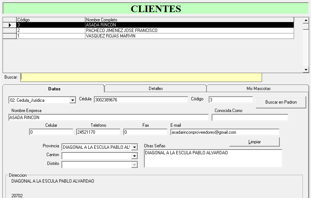
Task: Click the Nombre Completo column header
Action: tap(189, 19)
